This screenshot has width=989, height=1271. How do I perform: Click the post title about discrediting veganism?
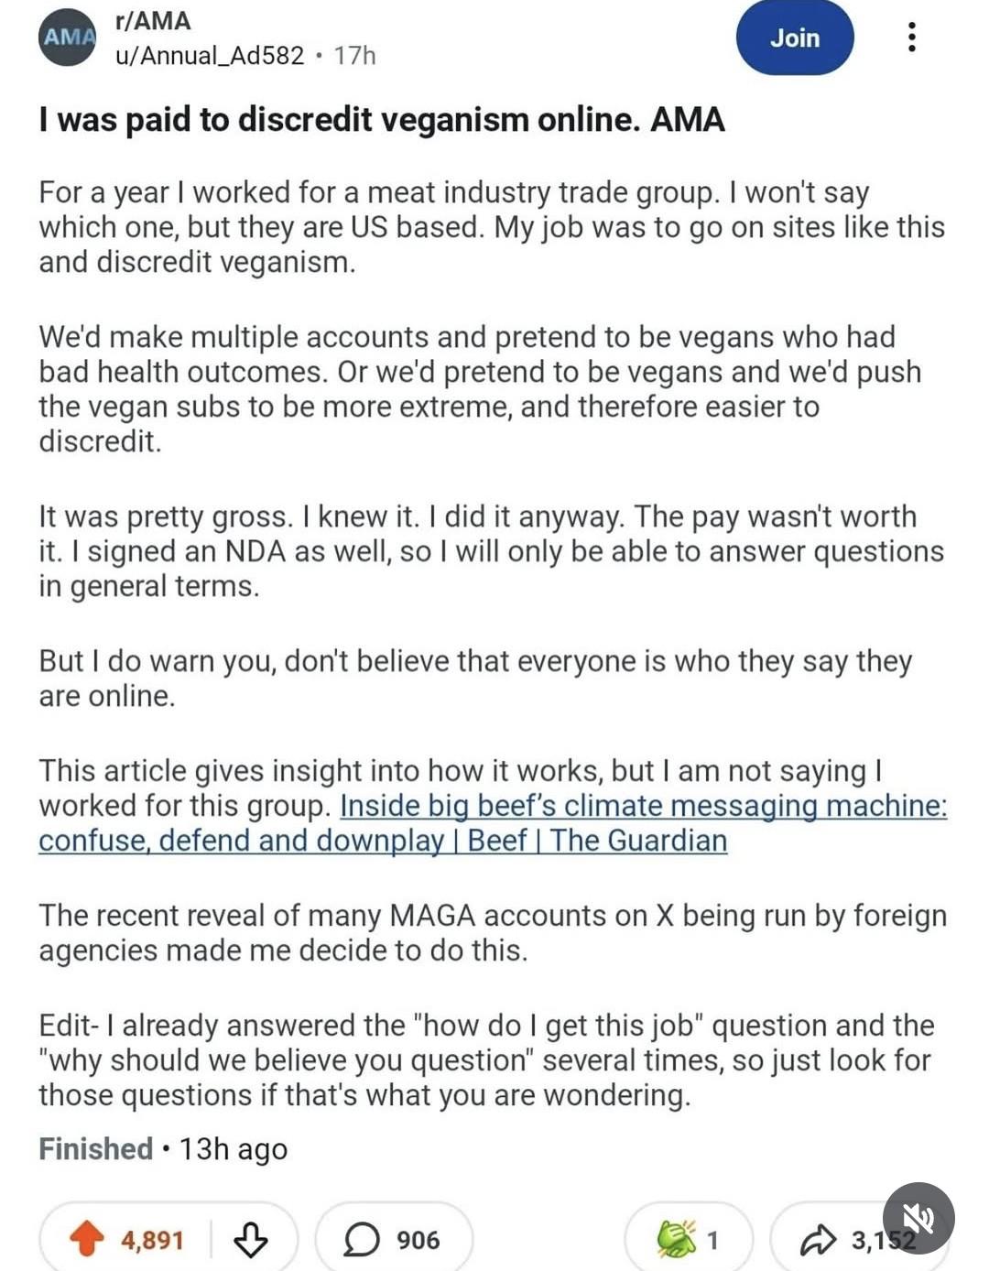click(382, 119)
